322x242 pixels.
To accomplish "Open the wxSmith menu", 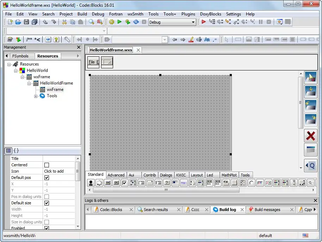I will (x=135, y=14).
